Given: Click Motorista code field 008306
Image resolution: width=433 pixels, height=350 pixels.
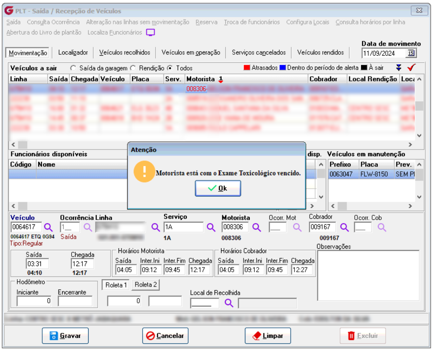Looking at the screenshot, I should (x=235, y=227).
